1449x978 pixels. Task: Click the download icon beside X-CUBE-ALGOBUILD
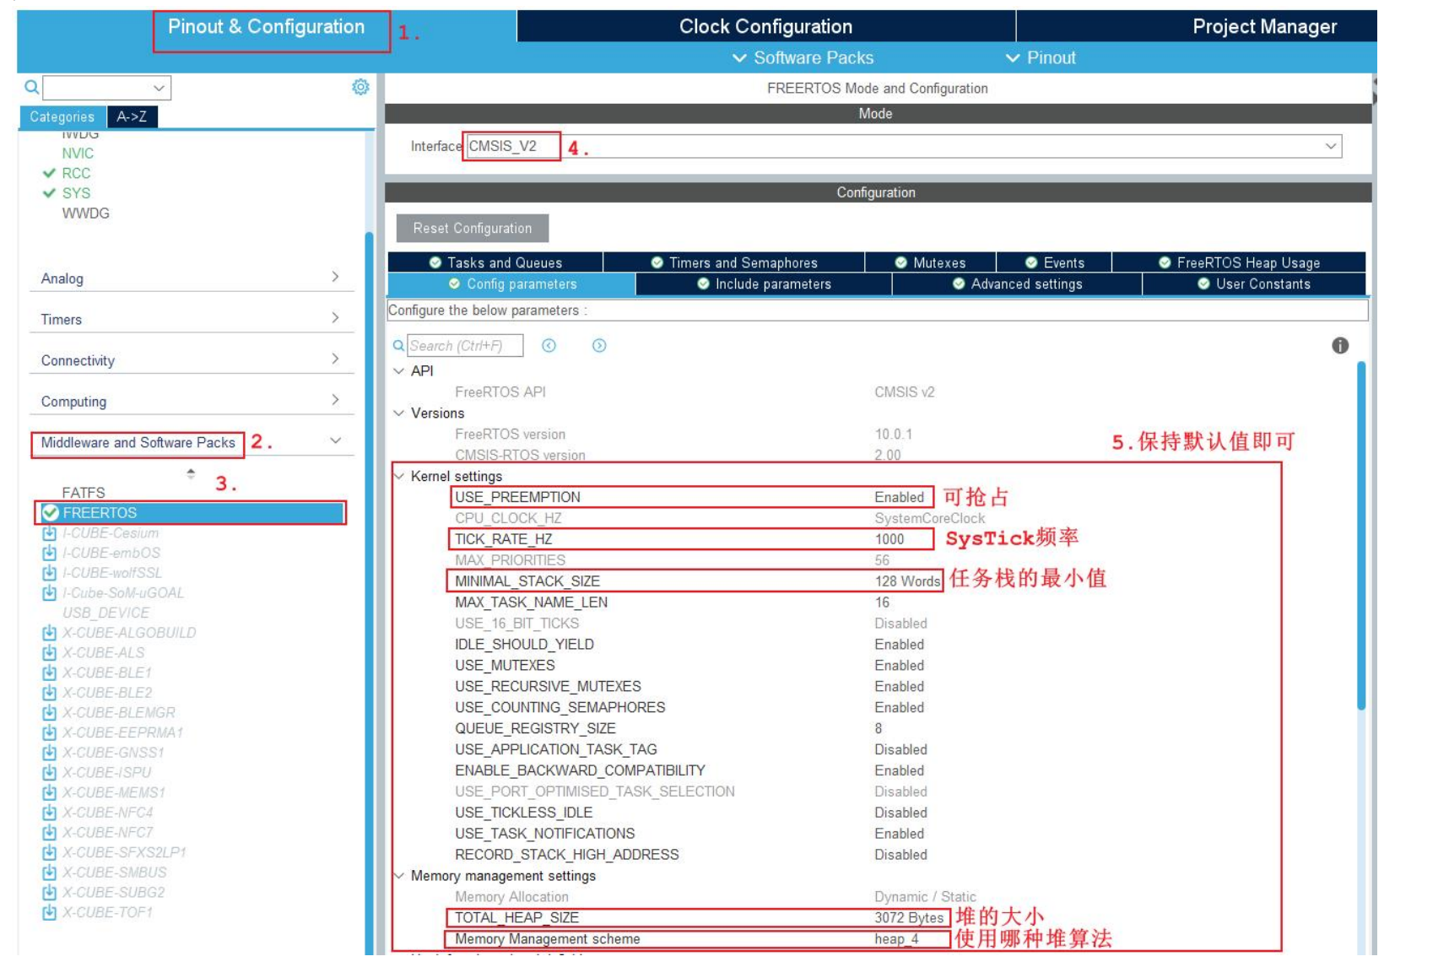click(x=49, y=633)
